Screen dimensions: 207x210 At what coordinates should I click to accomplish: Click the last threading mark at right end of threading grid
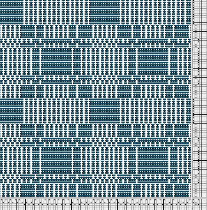(x=190, y=200)
